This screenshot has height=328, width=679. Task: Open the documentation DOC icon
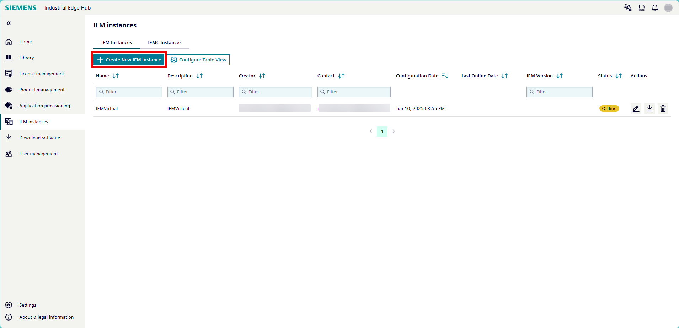coord(642,7)
